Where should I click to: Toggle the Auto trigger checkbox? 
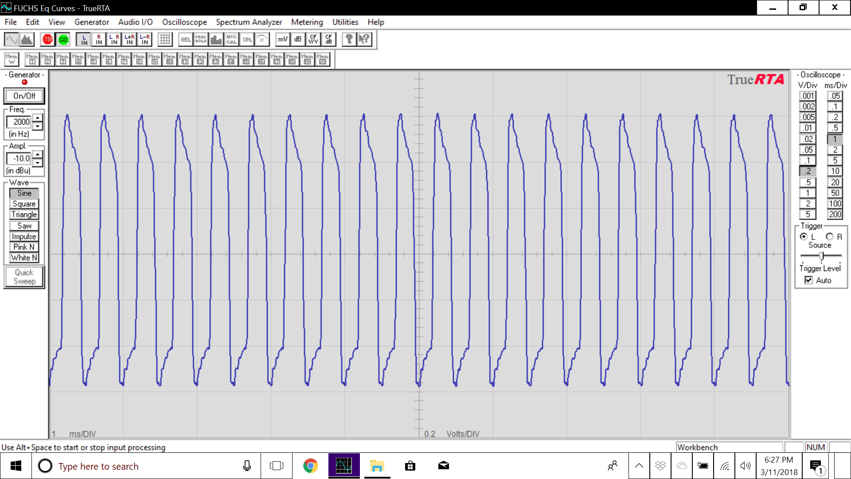coord(809,280)
